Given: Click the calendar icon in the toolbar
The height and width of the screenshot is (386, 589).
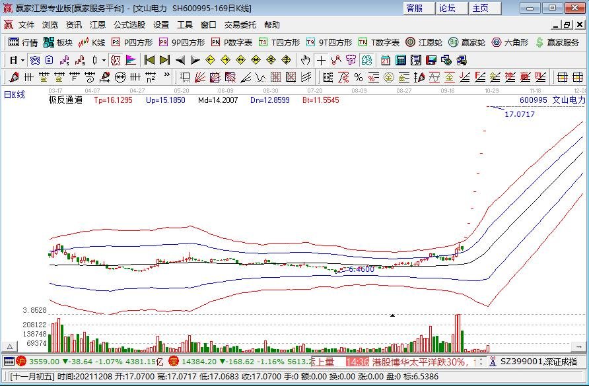Looking at the screenshot, I should (385, 60).
